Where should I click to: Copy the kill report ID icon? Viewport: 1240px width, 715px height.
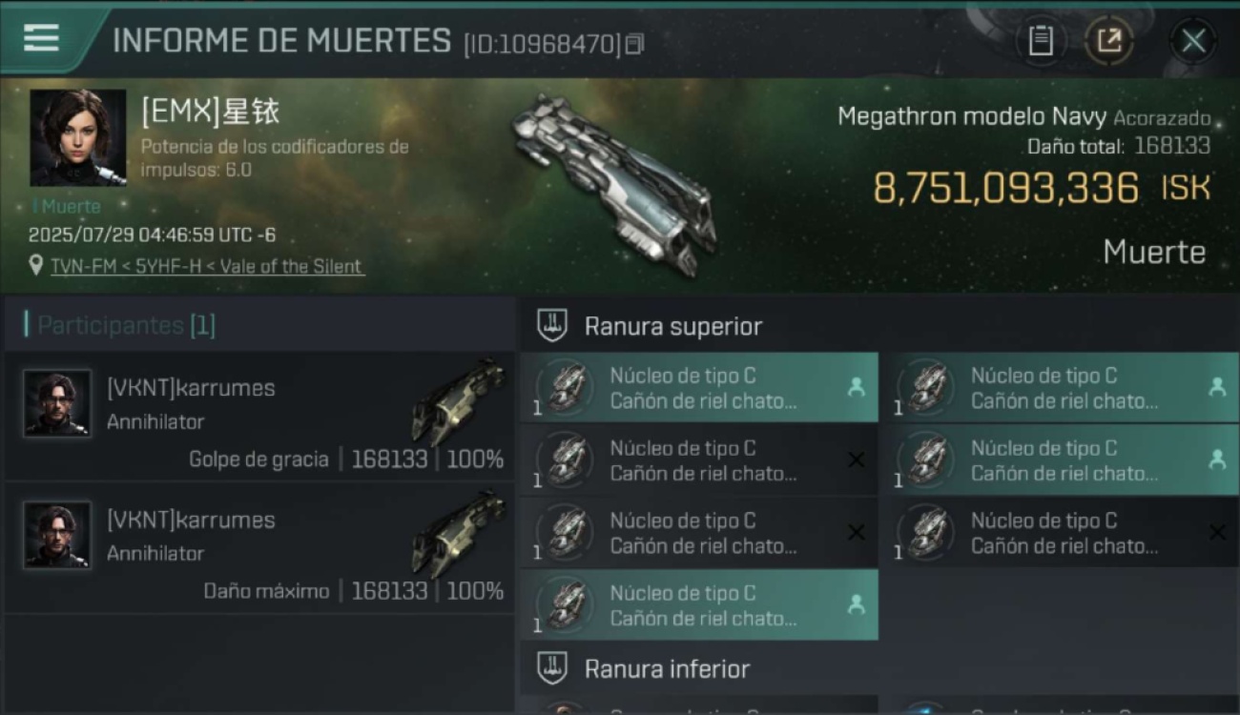(635, 44)
